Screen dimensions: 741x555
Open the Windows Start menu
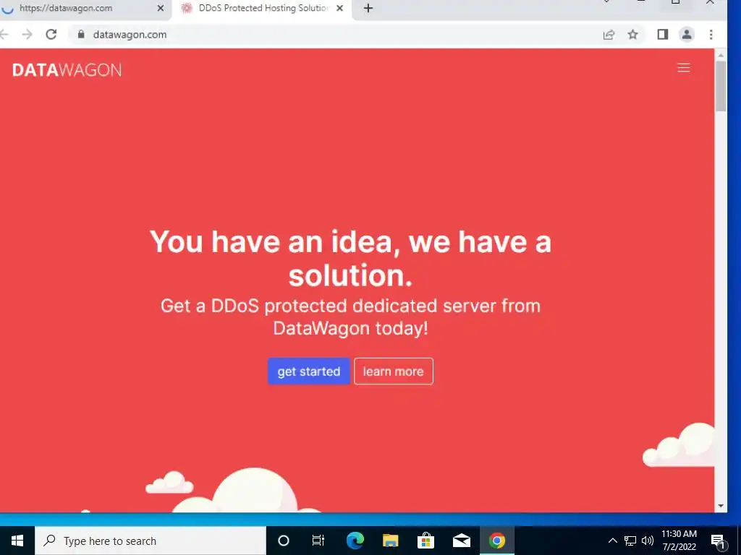[17, 541]
